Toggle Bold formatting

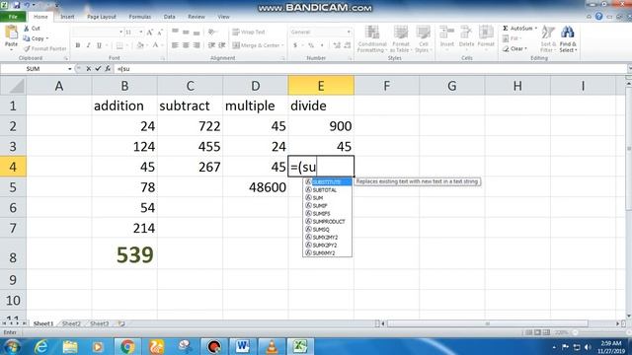click(78, 45)
